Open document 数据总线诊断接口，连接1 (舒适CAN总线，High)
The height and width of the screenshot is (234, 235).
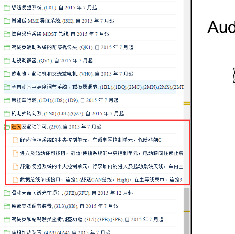[x=101, y=179]
